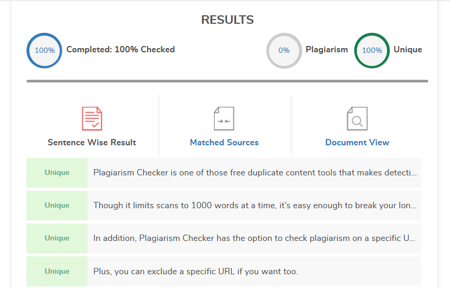This screenshot has width=450, height=288.
Task: Select the sentence starting 'In addition, Plagiarism Checker'
Action: 254,238
